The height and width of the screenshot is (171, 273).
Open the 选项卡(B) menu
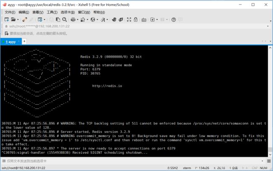tap(68, 12)
